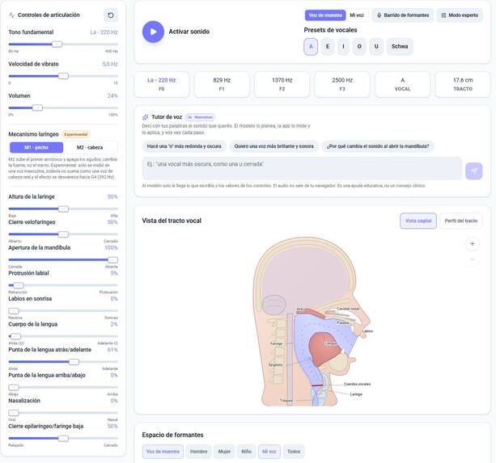Adjust Punta de la lengua arriba/abajo slider
Screen dimensions: 496x463
[63, 387]
